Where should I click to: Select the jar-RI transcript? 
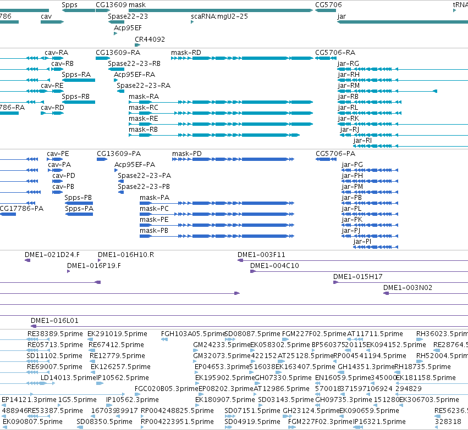(x=411, y=146)
